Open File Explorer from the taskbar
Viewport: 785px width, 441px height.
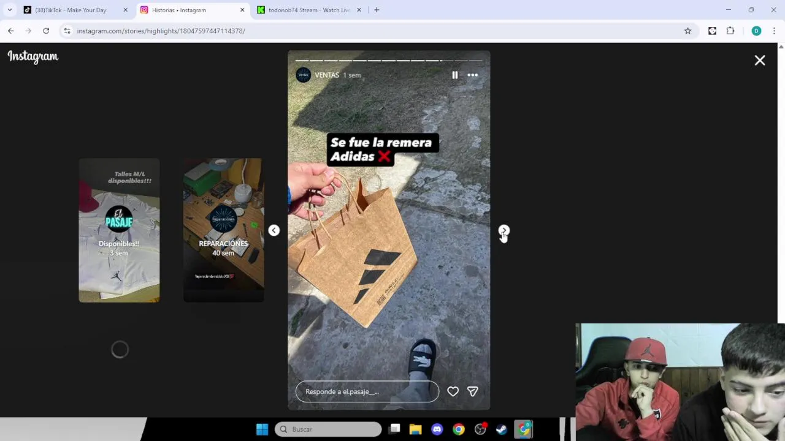pyautogui.click(x=416, y=429)
